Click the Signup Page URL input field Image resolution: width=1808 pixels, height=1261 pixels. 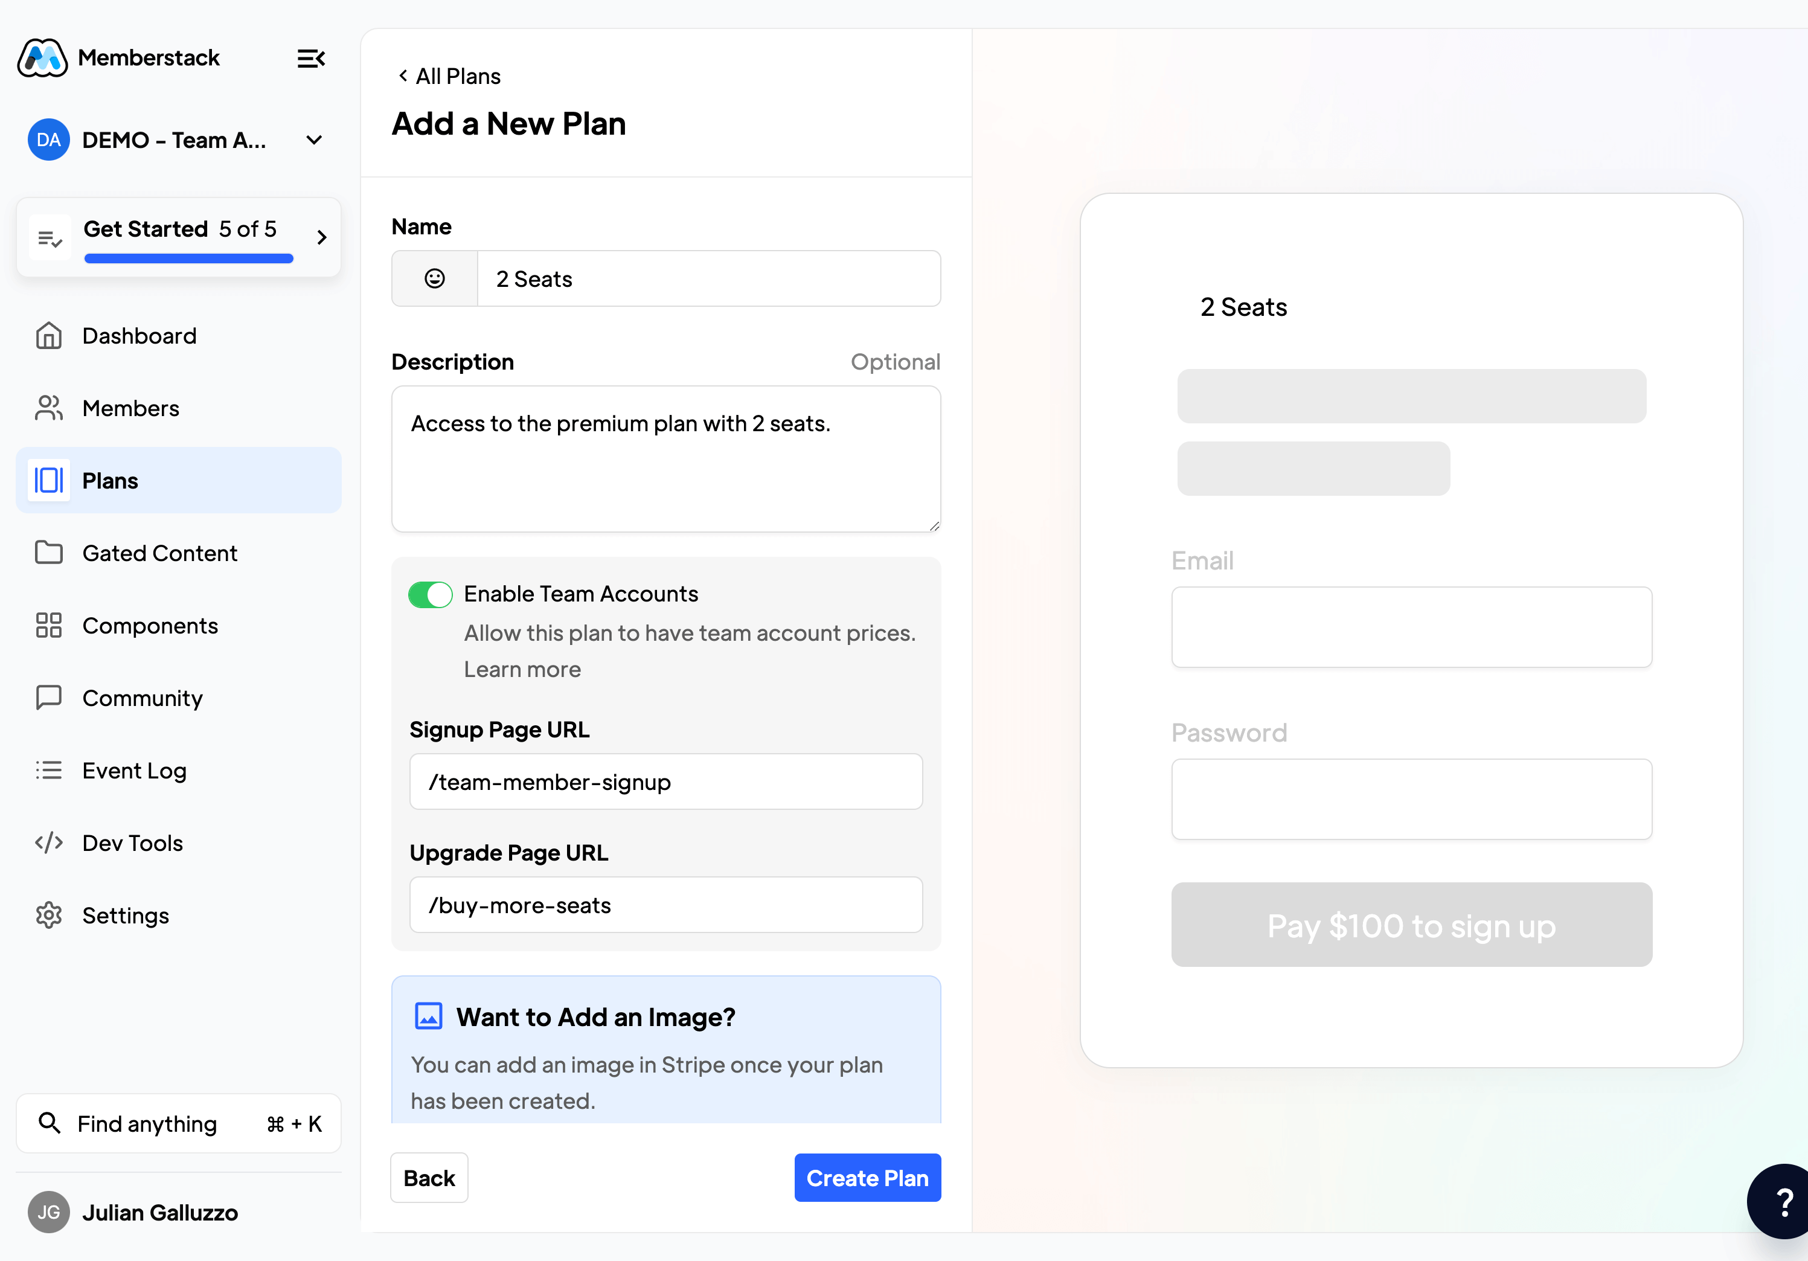[x=666, y=781]
